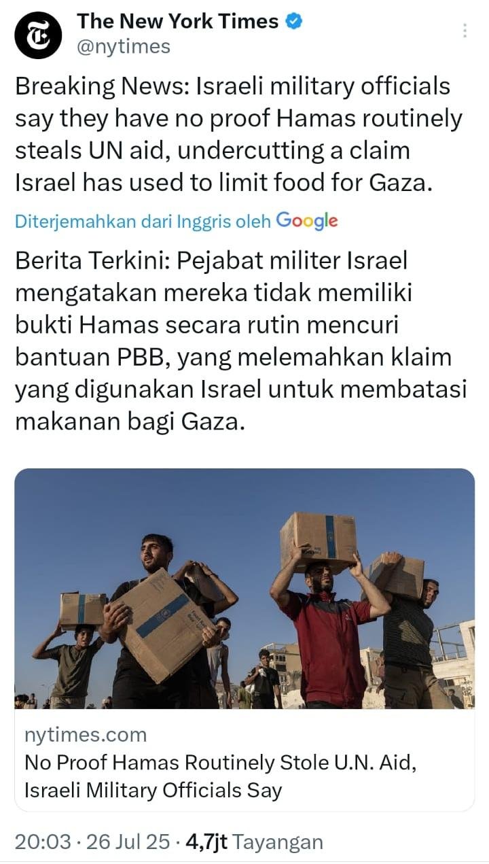Open the three-dot more options menu

[x=465, y=31]
